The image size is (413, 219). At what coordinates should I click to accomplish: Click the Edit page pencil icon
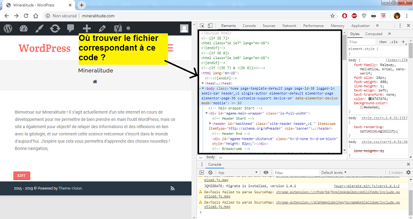pyautogui.click(x=102, y=28)
